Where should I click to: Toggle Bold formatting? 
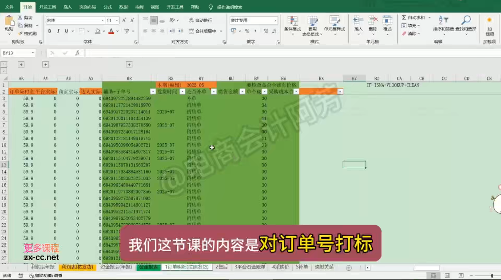pos(50,31)
